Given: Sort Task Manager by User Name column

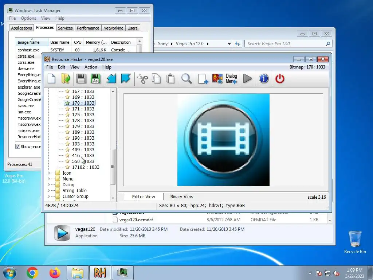Looking at the screenshot, I should pos(60,42).
